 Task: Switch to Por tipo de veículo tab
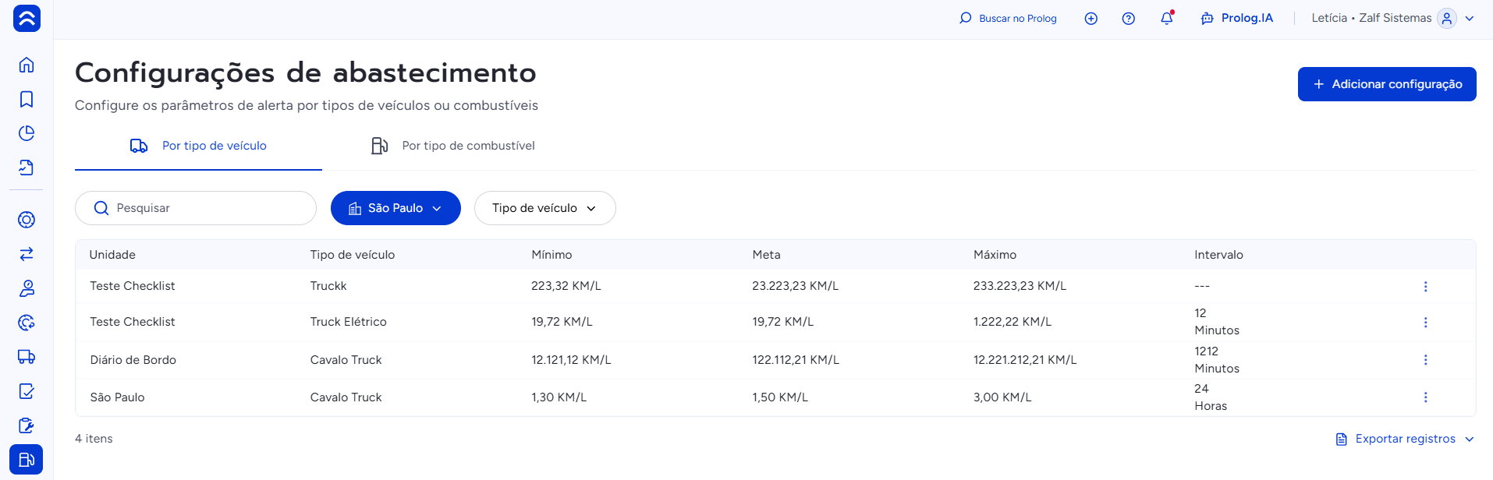tap(198, 146)
